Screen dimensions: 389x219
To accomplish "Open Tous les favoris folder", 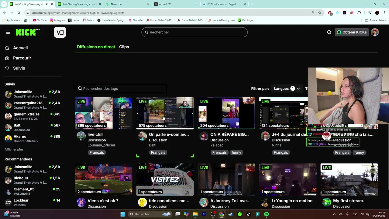I will click(376, 20).
